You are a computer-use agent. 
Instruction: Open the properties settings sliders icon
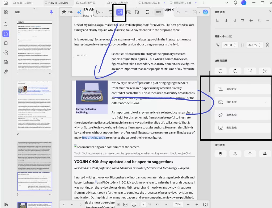tap(147, 12)
